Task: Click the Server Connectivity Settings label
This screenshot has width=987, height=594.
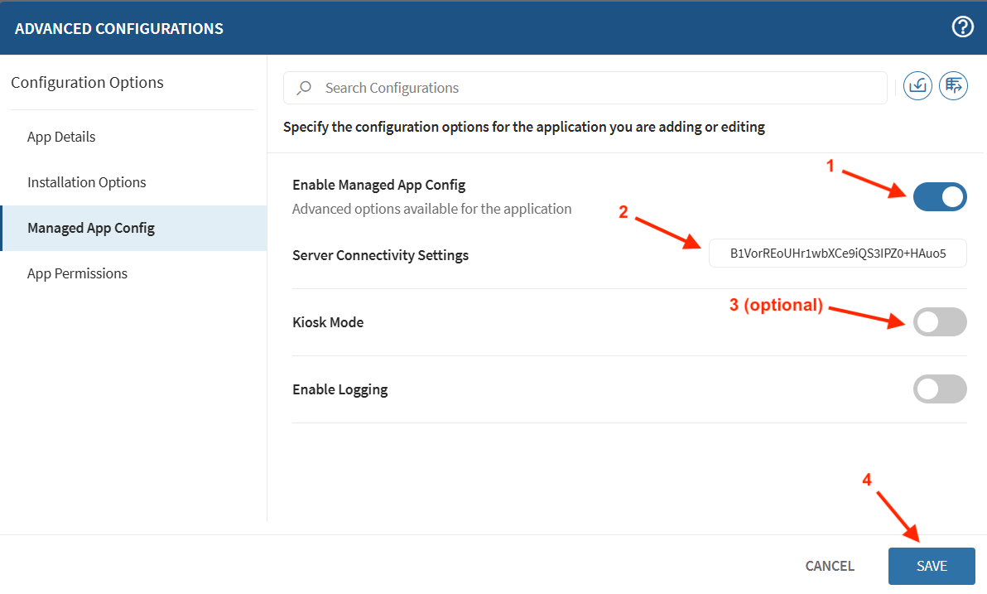Action: tap(380, 255)
